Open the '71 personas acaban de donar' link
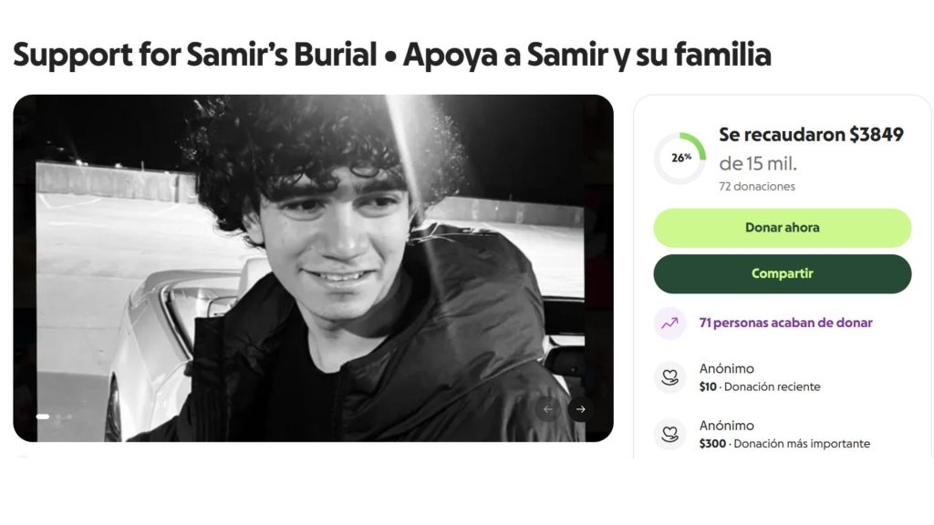 click(x=785, y=323)
